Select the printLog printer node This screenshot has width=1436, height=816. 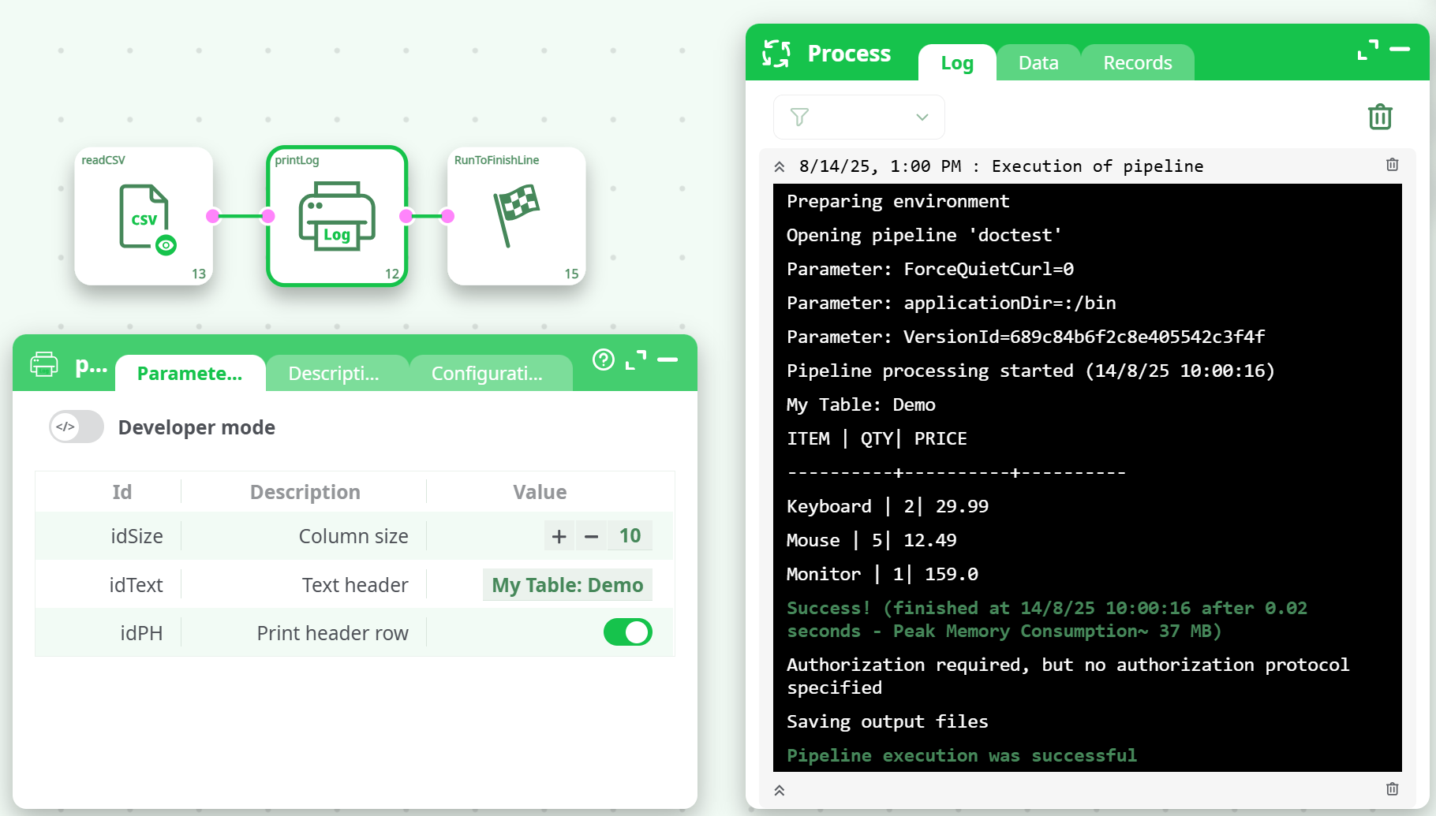click(337, 216)
